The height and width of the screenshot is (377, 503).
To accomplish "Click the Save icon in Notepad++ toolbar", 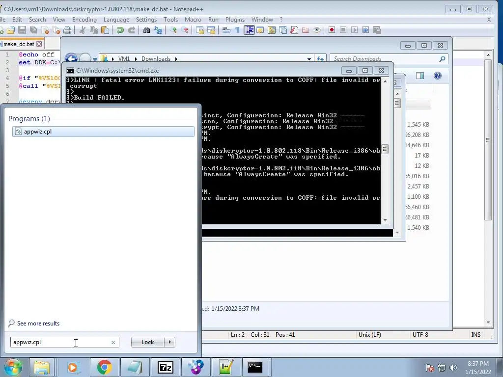I will click(x=22, y=30).
